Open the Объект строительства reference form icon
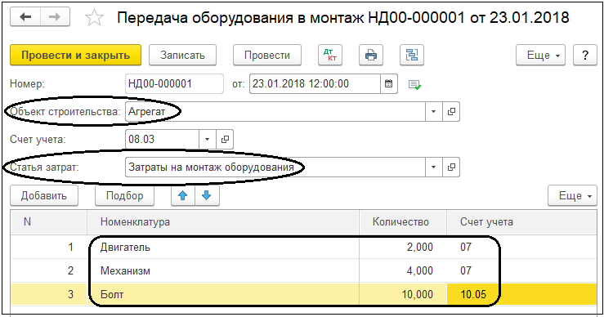 point(451,112)
